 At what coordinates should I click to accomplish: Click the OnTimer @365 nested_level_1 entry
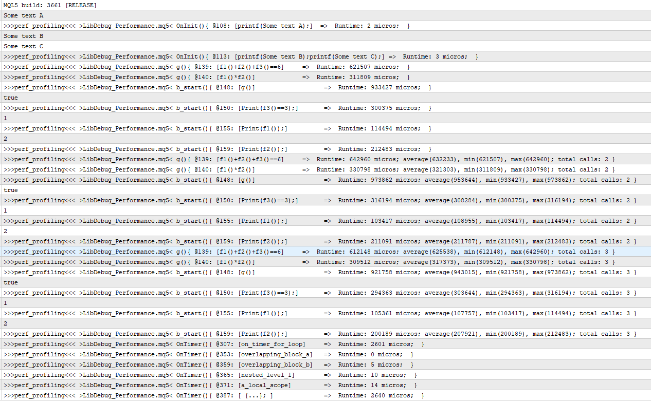point(206,375)
